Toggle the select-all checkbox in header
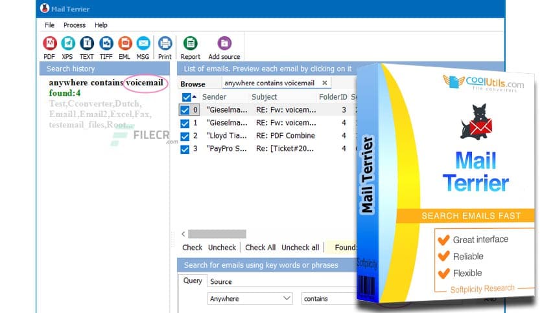Viewport: 542px width, 313px height. coord(186,97)
